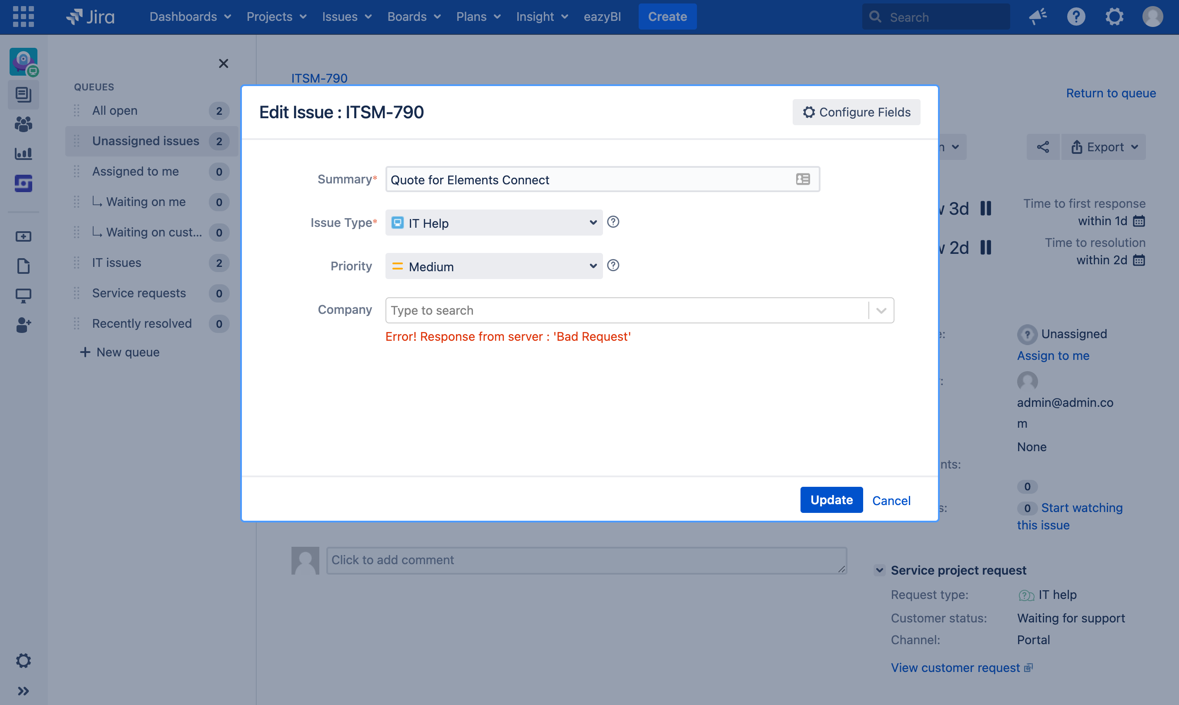
Task: Open Channels via the monitor sidebar icon
Action: [23, 296]
